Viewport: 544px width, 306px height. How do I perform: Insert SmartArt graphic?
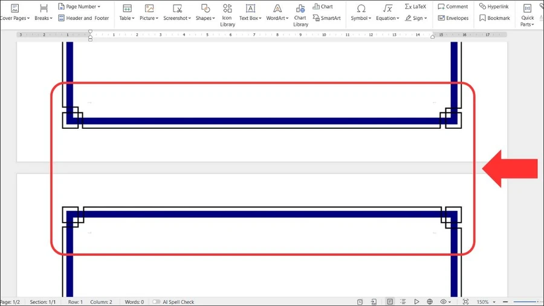326,18
